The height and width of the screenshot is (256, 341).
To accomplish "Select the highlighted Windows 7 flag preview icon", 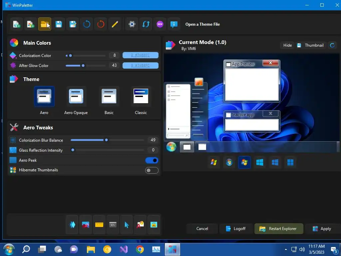I will tap(244, 162).
